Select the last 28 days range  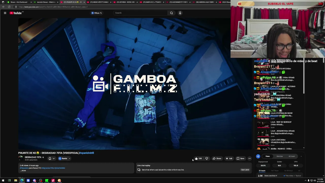[288, 171]
